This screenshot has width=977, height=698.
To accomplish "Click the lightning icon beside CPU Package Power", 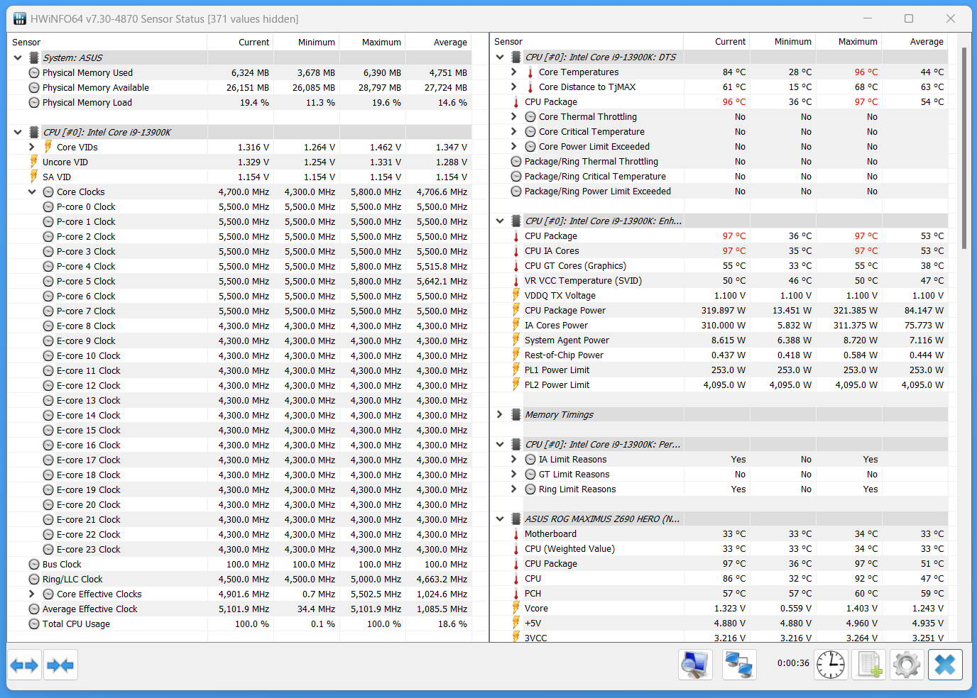I will (x=516, y=311).
